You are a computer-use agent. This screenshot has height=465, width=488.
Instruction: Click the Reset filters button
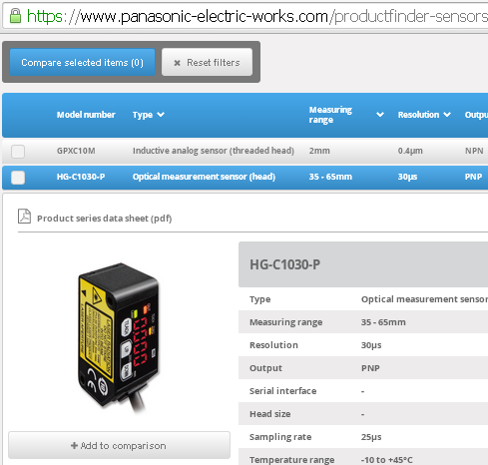coord(207,62)
